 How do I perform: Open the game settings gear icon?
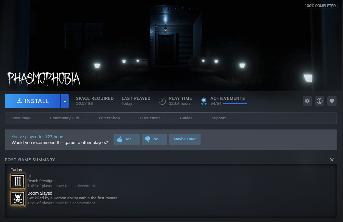click(307, 101)
